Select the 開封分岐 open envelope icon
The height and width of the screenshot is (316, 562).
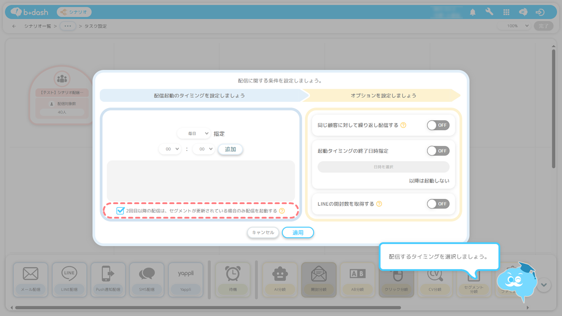click(x=318, y=273)
